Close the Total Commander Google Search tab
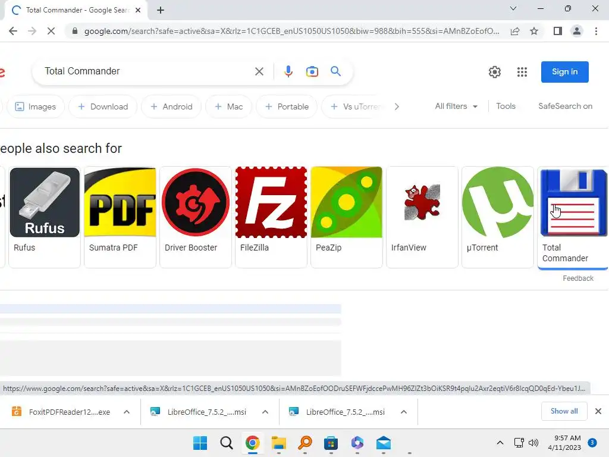 (x=138, y=10)
